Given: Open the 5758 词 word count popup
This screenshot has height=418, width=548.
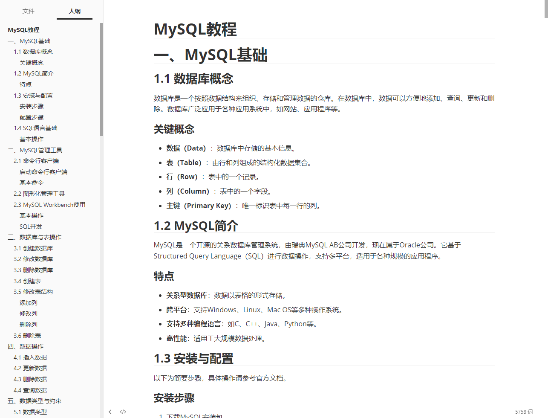Looking at the screenshot, I should click(x=524, y=412).
